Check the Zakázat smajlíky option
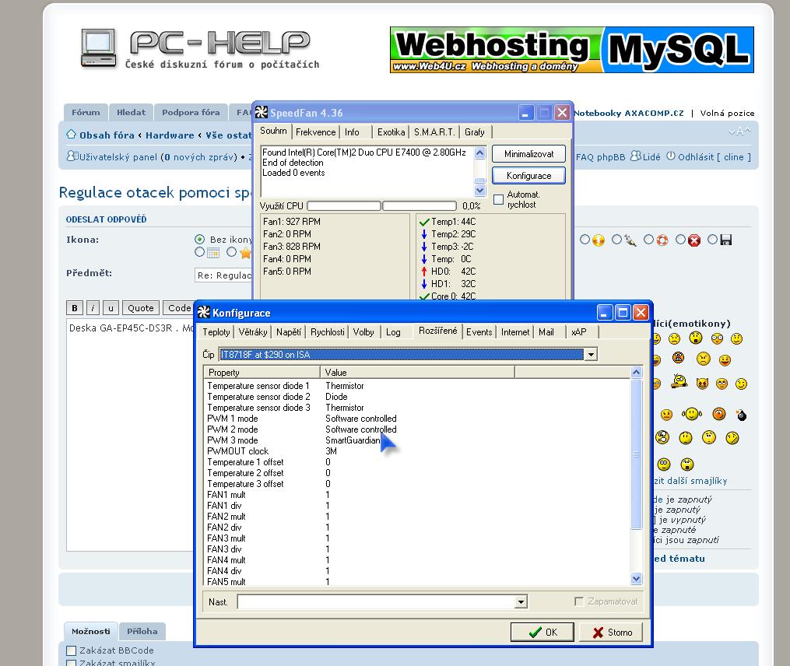 point(72,663)
